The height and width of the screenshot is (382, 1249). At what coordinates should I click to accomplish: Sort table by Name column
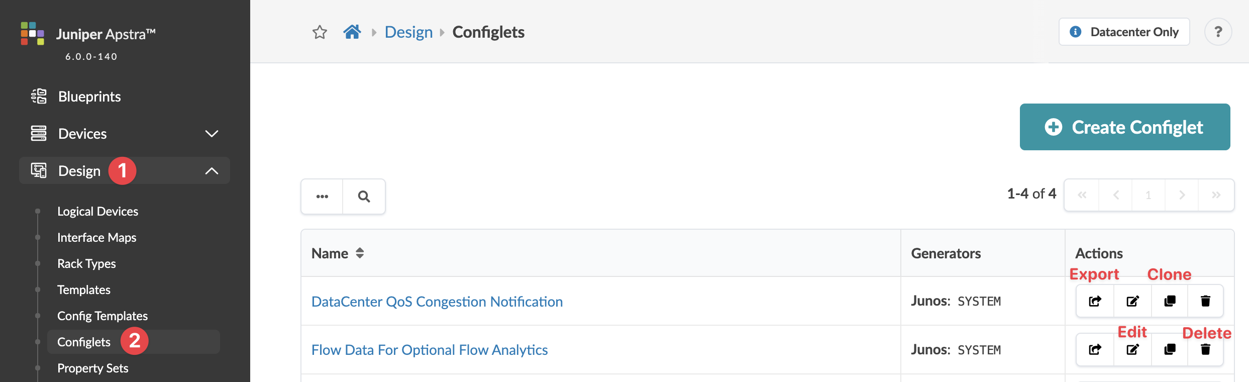360,253
